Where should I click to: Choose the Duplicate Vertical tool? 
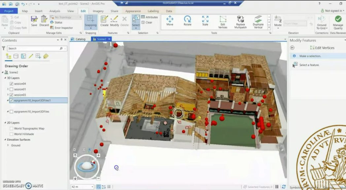(258, 22)
